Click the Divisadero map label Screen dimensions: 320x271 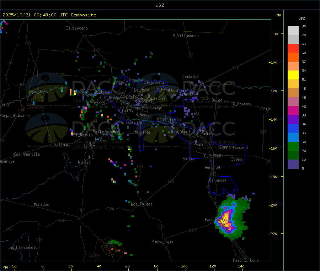77,28
